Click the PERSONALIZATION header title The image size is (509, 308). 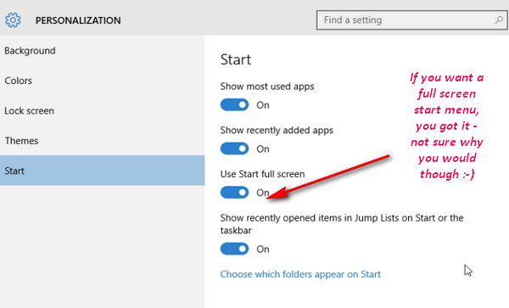(x=78, y=20)
